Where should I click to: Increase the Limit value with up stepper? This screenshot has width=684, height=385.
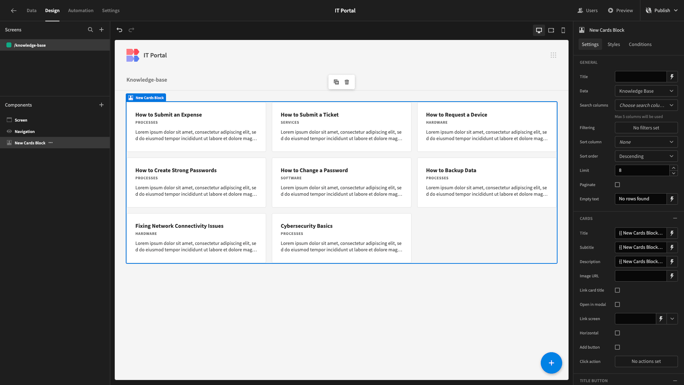[x=673, y=168]
